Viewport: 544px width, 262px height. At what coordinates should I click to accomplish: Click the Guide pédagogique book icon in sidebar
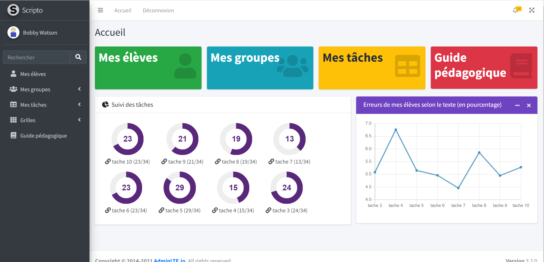coord(13,136)
